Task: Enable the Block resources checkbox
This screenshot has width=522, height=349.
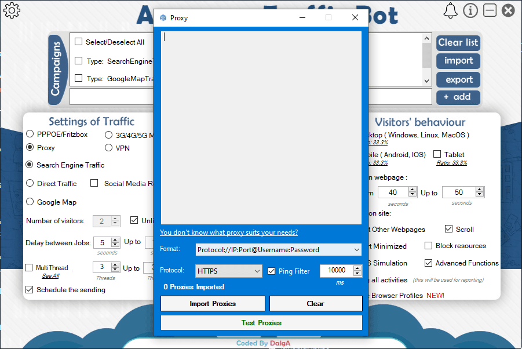Action: (429, 246)
